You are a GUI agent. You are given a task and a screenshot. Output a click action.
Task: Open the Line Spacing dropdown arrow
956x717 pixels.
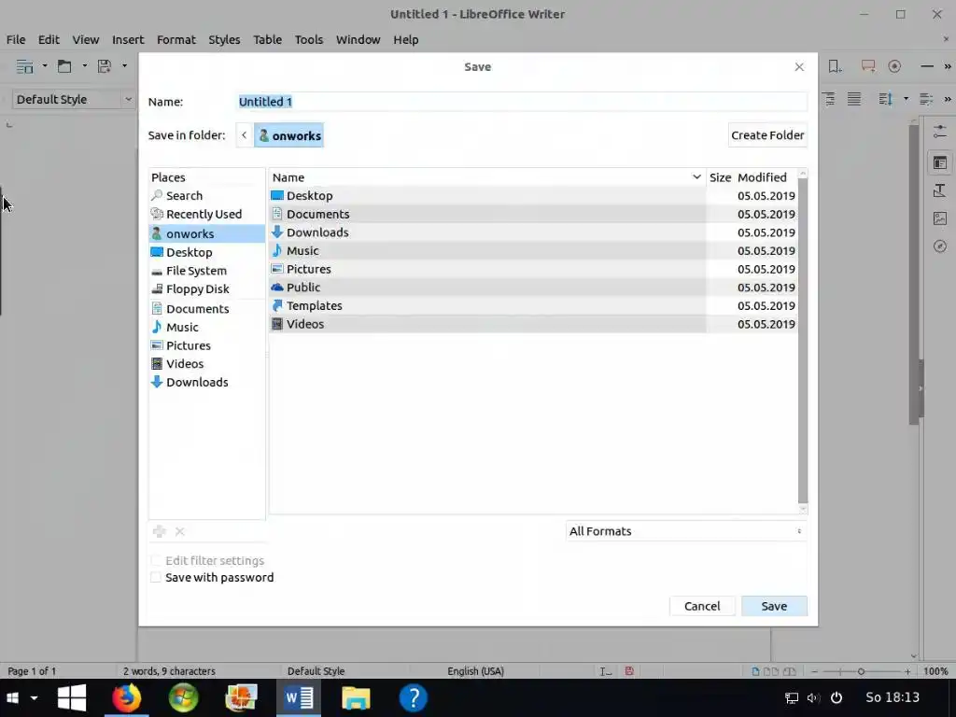click(906, 99)
